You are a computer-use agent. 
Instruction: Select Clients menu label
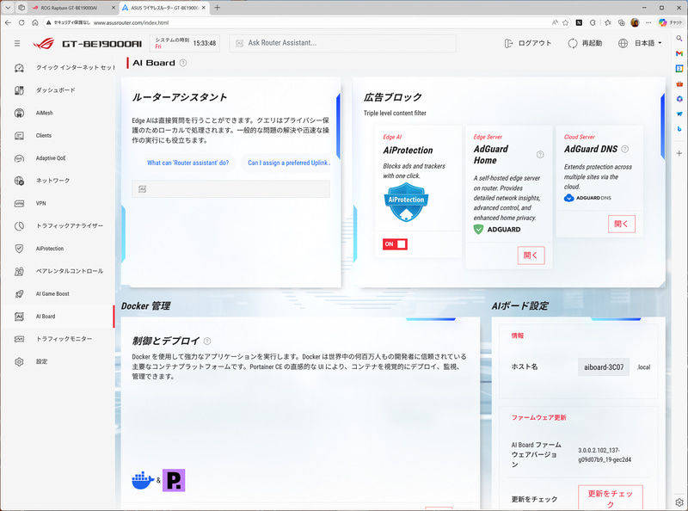[x=44, y=136]
